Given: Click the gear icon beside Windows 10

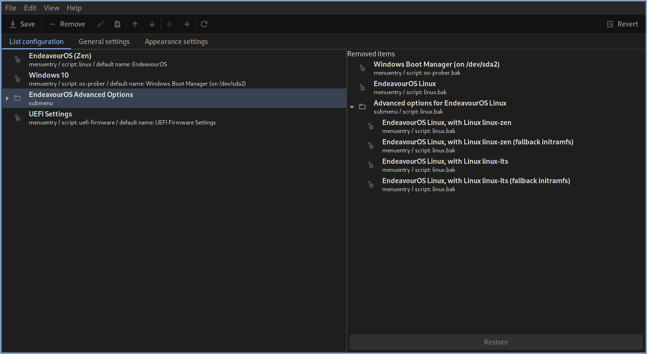Looking at the screenshot, I should 18,79.
